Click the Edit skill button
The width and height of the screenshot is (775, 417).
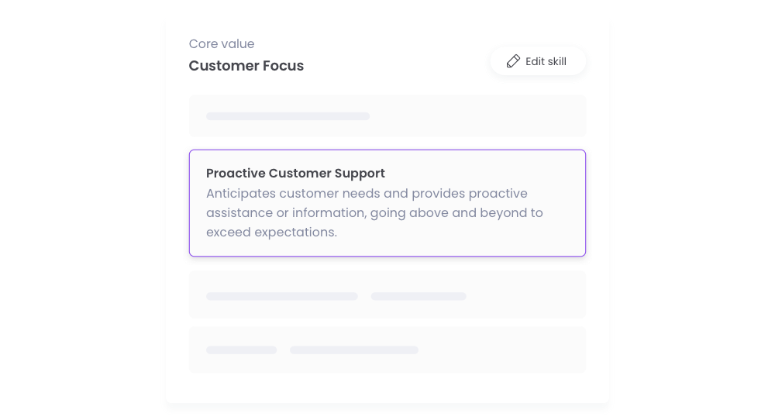(x=538, y=61)
